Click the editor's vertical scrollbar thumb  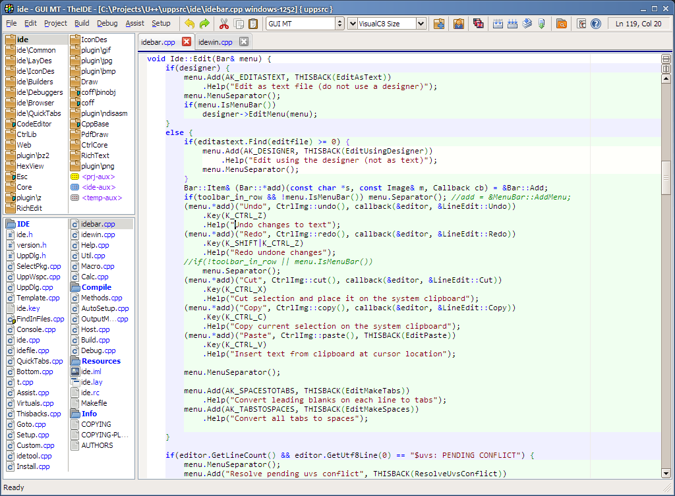(666, 177)
